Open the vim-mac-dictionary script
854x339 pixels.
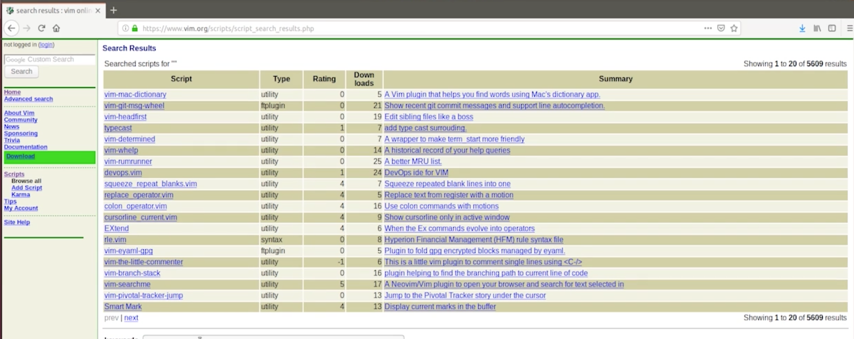(x=135, y=94)
